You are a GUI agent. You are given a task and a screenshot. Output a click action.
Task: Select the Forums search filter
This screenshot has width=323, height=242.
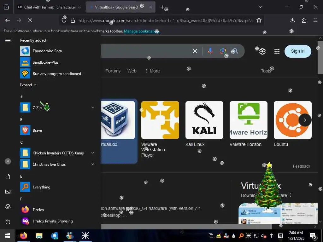coord(113,71)
